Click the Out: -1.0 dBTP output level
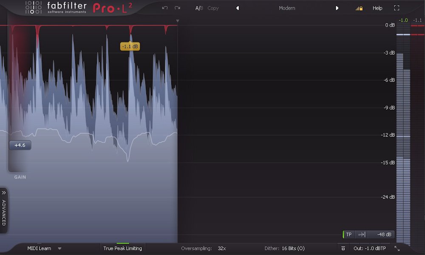The width and height of the screenshot is (425, 255). coord(369,248)
